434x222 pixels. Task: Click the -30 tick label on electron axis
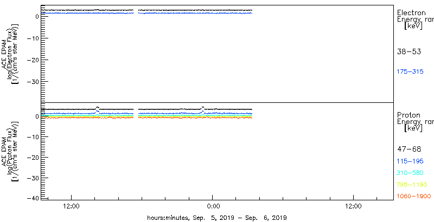(33, 82)
